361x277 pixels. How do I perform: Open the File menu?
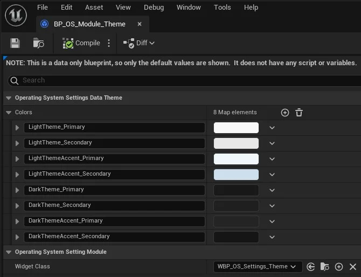[x=43, y=8]
